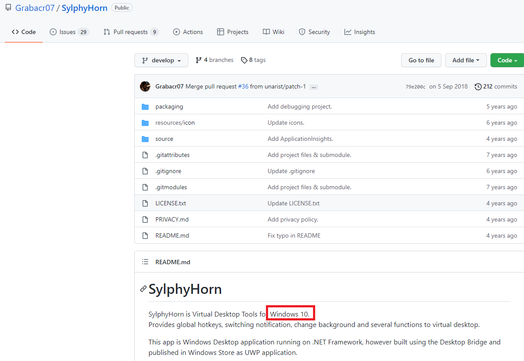Open the LICENSE.txt file
Image resolution: width=524 pixels, height=361 pixels.
tap(170, 203)
